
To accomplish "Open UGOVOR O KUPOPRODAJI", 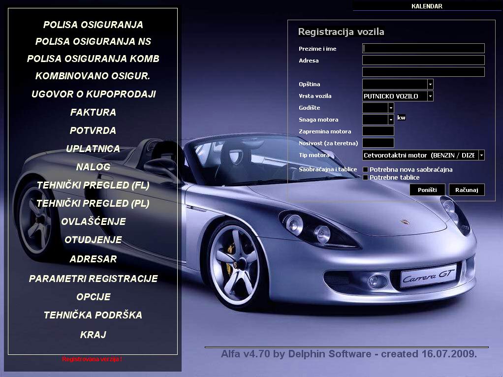I will 94,94.
